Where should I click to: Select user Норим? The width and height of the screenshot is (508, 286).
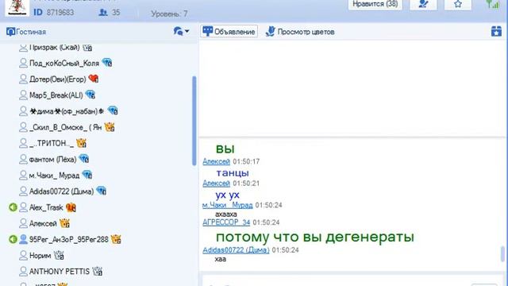tap(40, 256)
